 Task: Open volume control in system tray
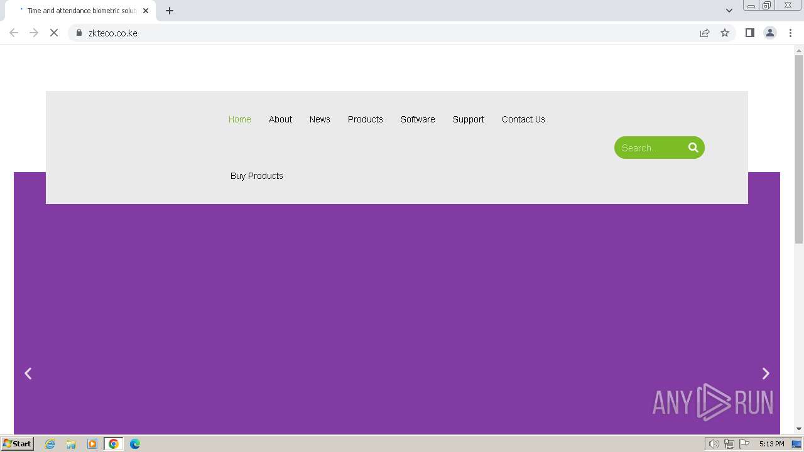[714, 444]
